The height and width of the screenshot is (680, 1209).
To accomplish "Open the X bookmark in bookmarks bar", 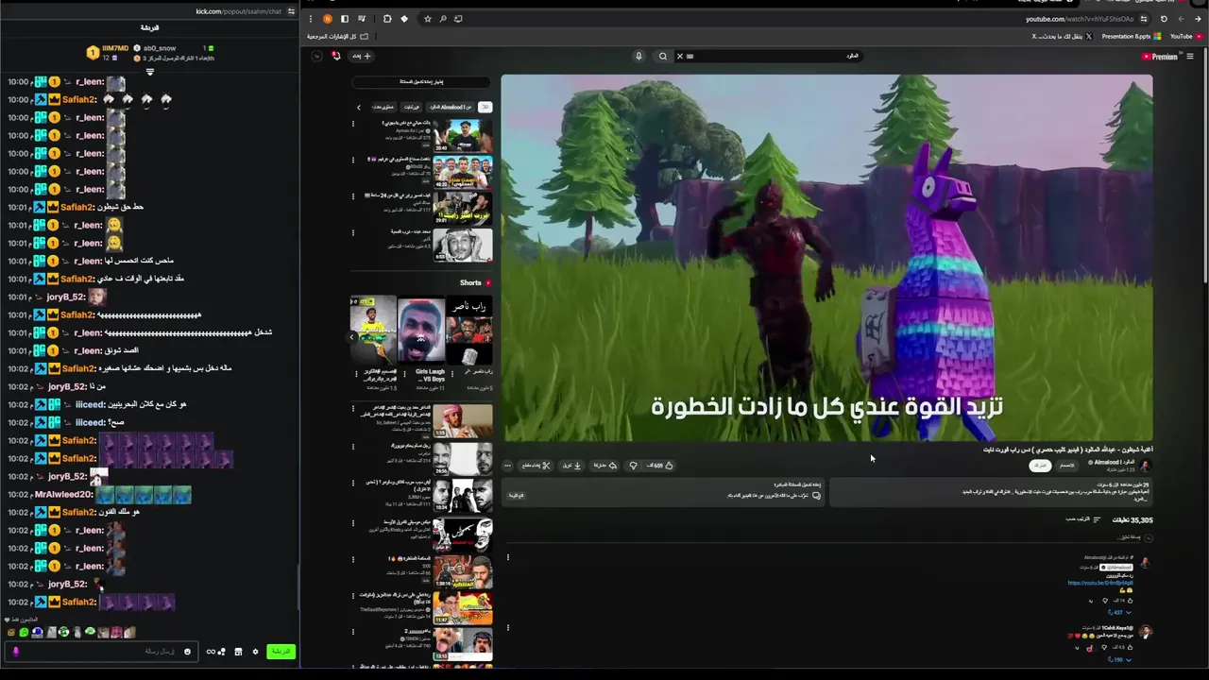I will tap(1062, 37).
